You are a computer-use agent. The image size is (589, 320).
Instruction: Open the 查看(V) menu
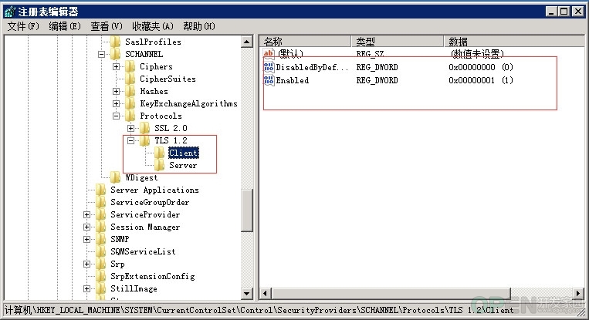(107, 26)
